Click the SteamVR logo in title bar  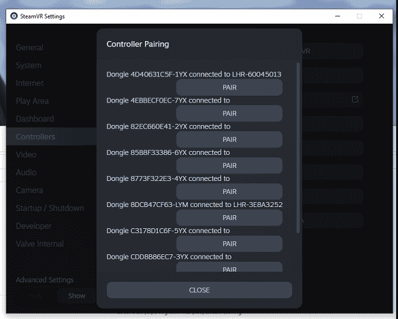click(x=14, y=16)
